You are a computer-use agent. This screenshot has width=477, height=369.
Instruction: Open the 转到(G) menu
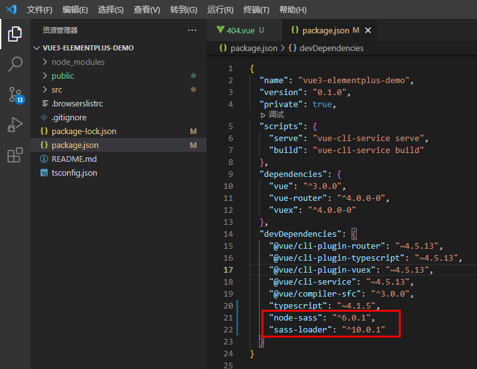point(183,9)
